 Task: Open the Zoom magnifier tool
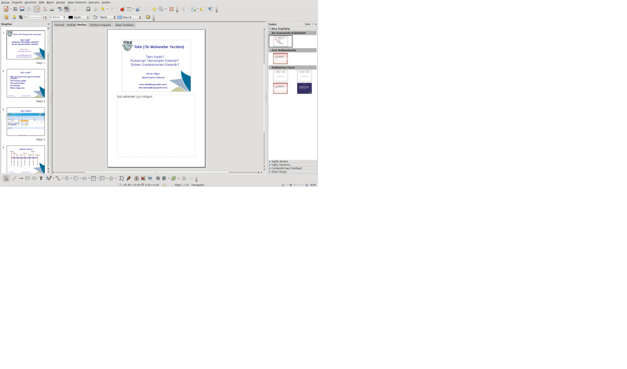pyautogui.click(x=161, y=9)
